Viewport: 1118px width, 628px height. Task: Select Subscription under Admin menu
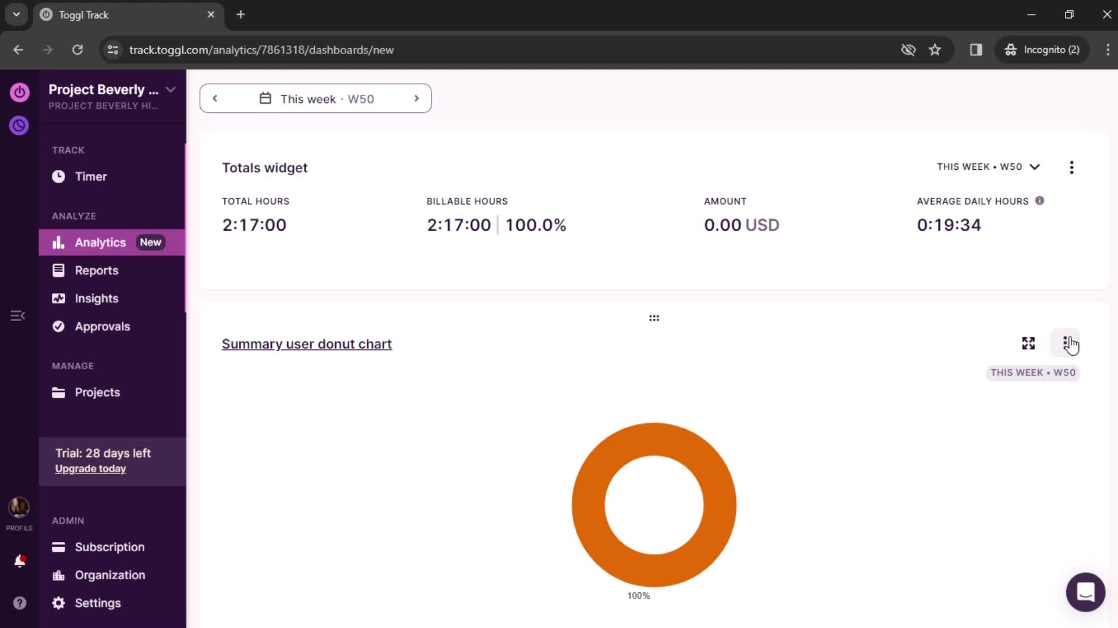[110, 547]
